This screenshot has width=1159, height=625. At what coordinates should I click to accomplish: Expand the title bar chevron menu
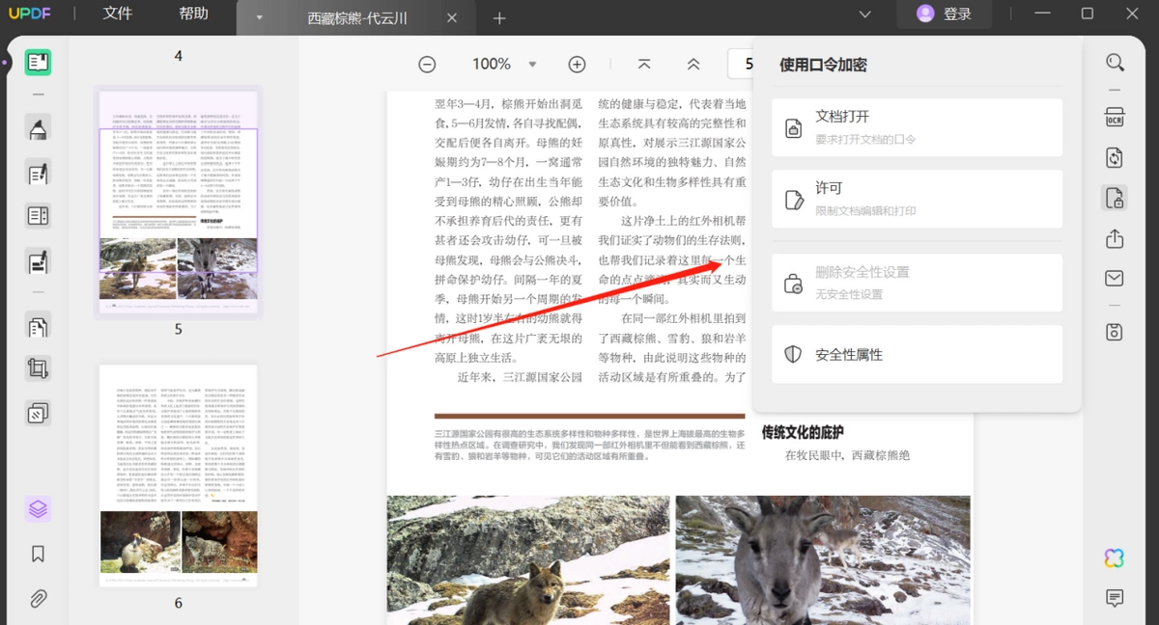[864, 14]
